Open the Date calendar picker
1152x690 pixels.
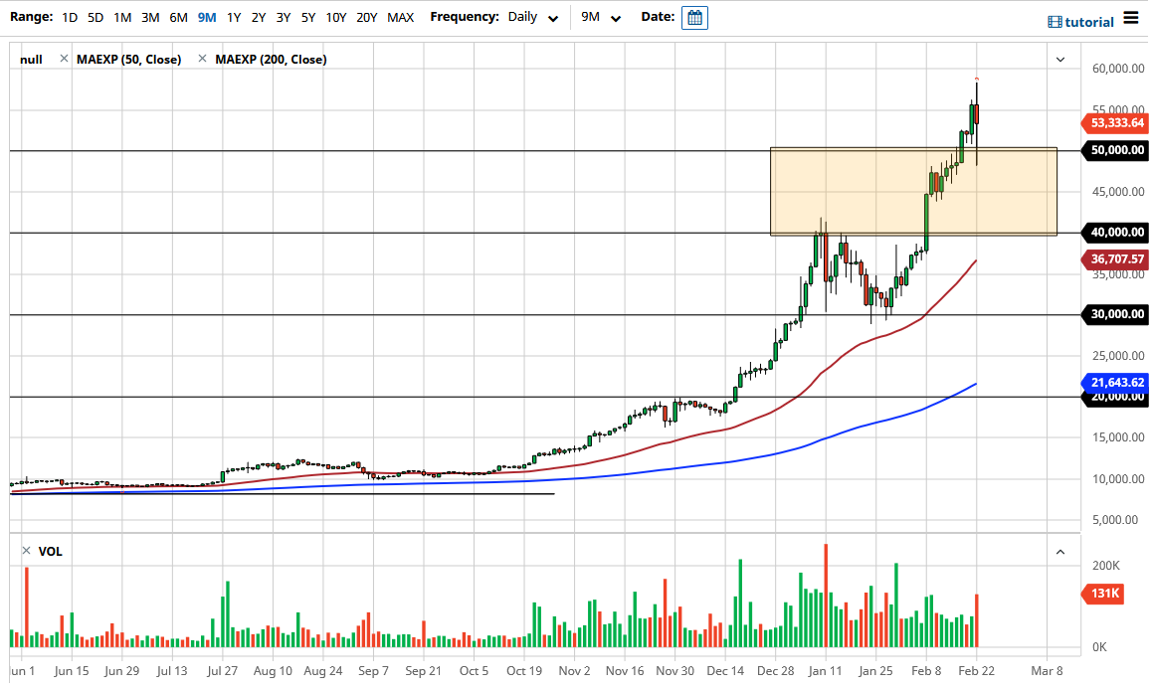693,17
